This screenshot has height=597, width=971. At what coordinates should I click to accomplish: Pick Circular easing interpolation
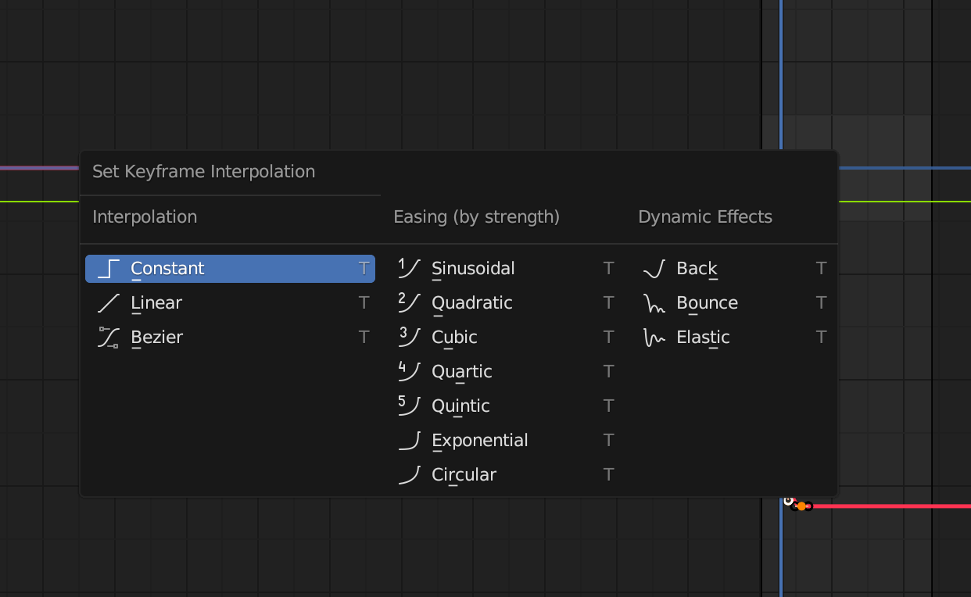464,475
